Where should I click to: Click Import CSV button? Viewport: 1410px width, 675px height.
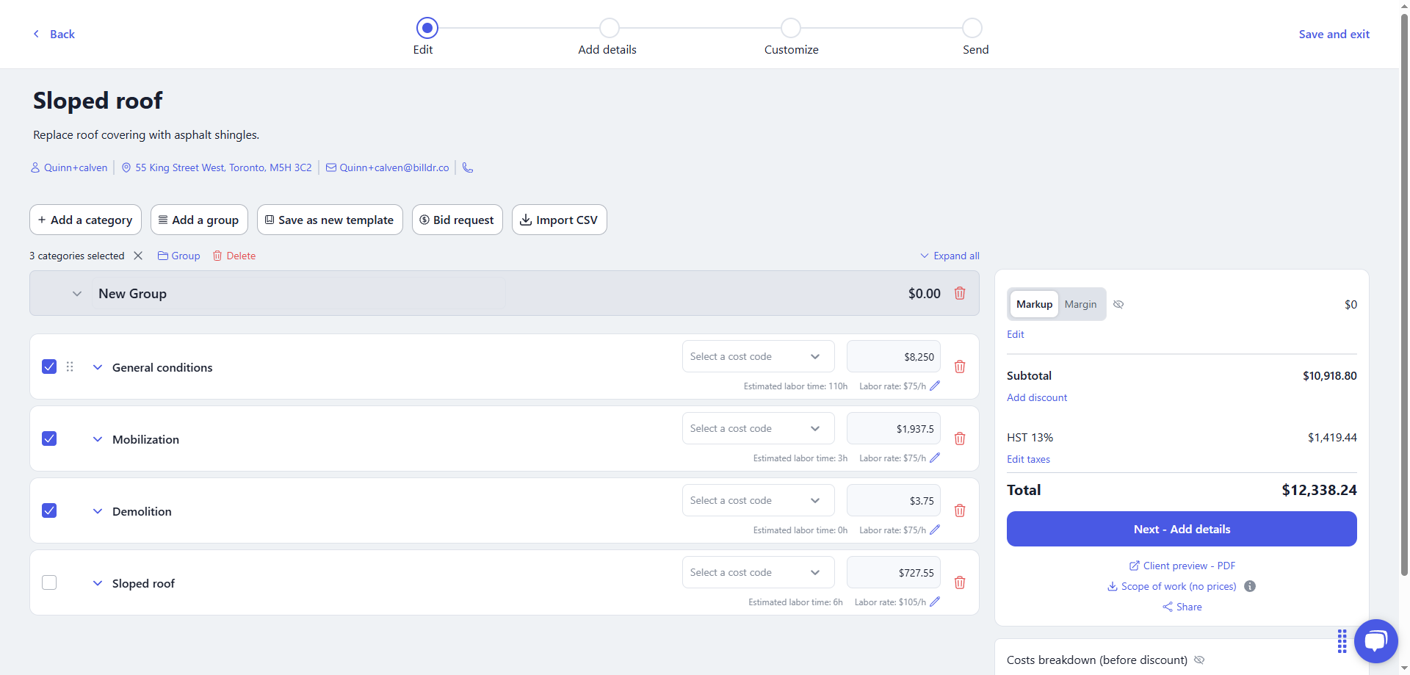click(559, 220)
